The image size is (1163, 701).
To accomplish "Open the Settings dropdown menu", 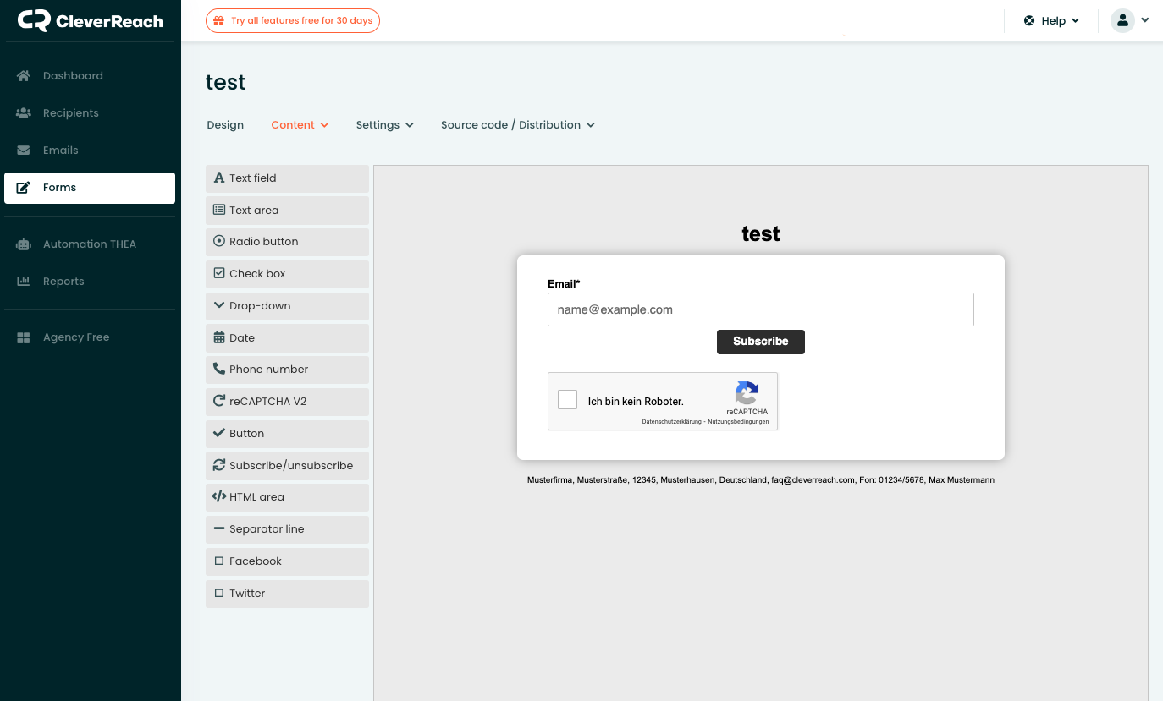I will tap(384, 125).
